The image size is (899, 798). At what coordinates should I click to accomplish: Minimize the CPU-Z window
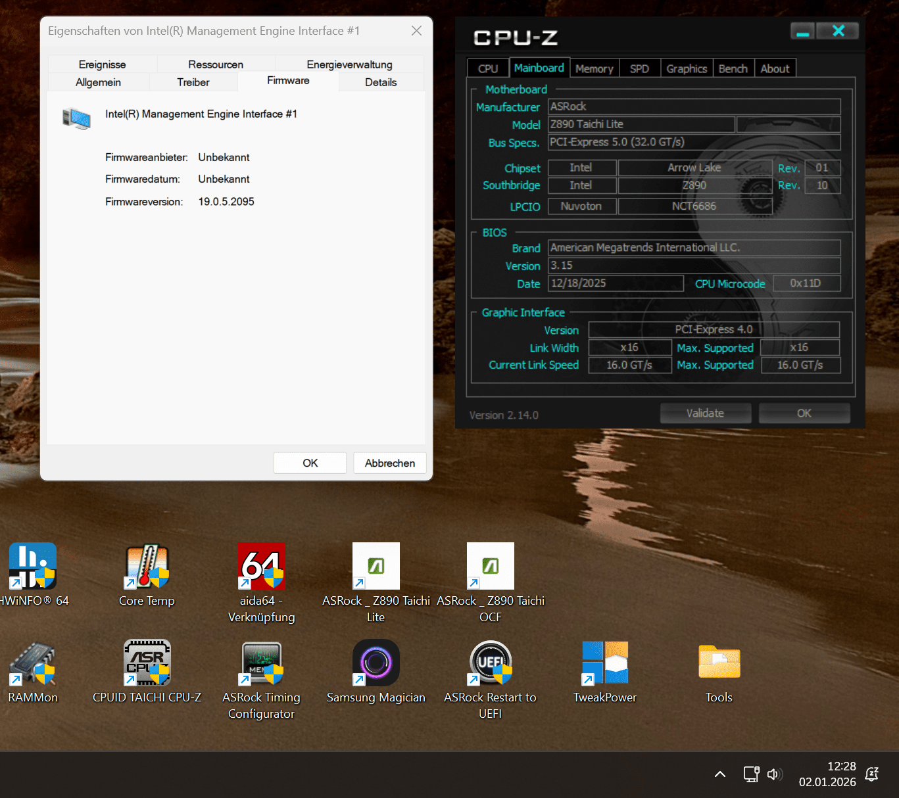[803, 31]
